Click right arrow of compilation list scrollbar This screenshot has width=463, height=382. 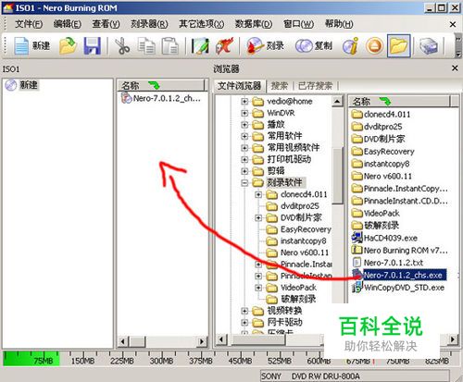[202, 341]
